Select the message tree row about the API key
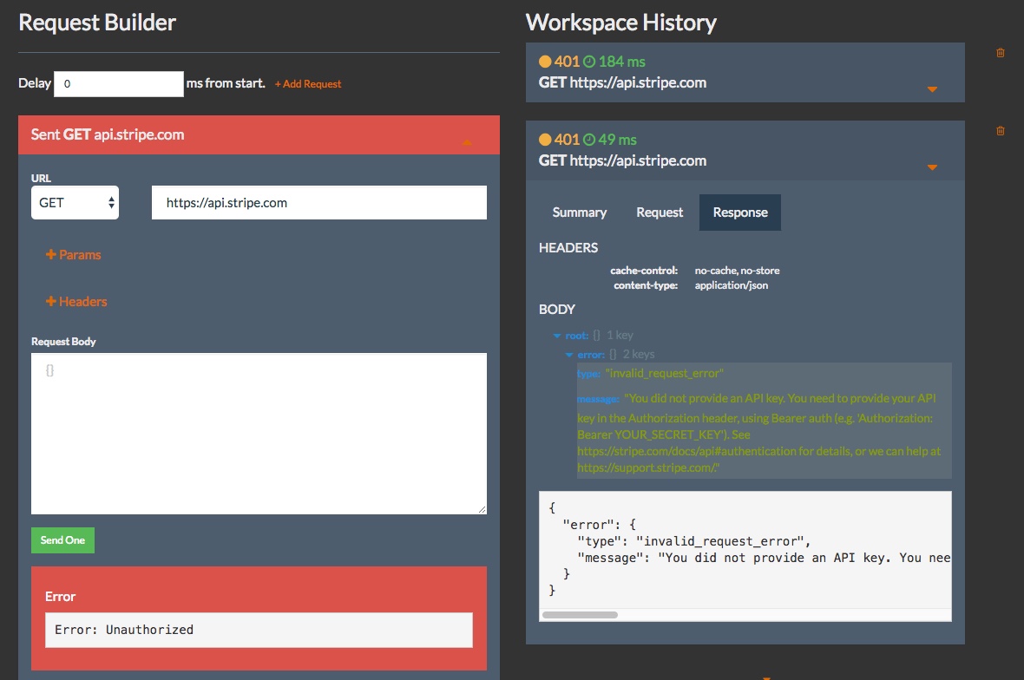This screenshot has height=680, width=1024. click(764, 433)
